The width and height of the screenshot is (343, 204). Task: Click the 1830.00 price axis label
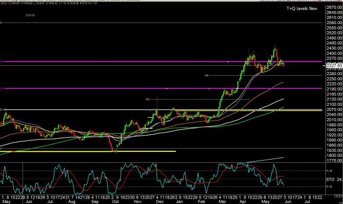[334, 150]
